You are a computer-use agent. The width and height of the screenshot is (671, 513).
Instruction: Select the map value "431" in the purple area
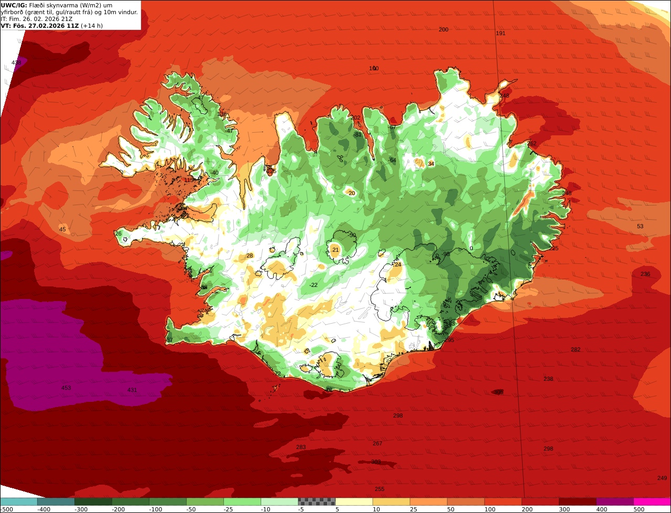[x=132, y=390]
